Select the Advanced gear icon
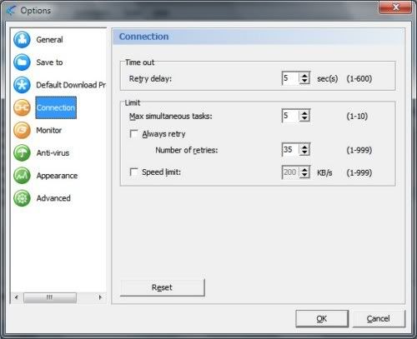This screenshot has width=417, height=339. point(22,198)
